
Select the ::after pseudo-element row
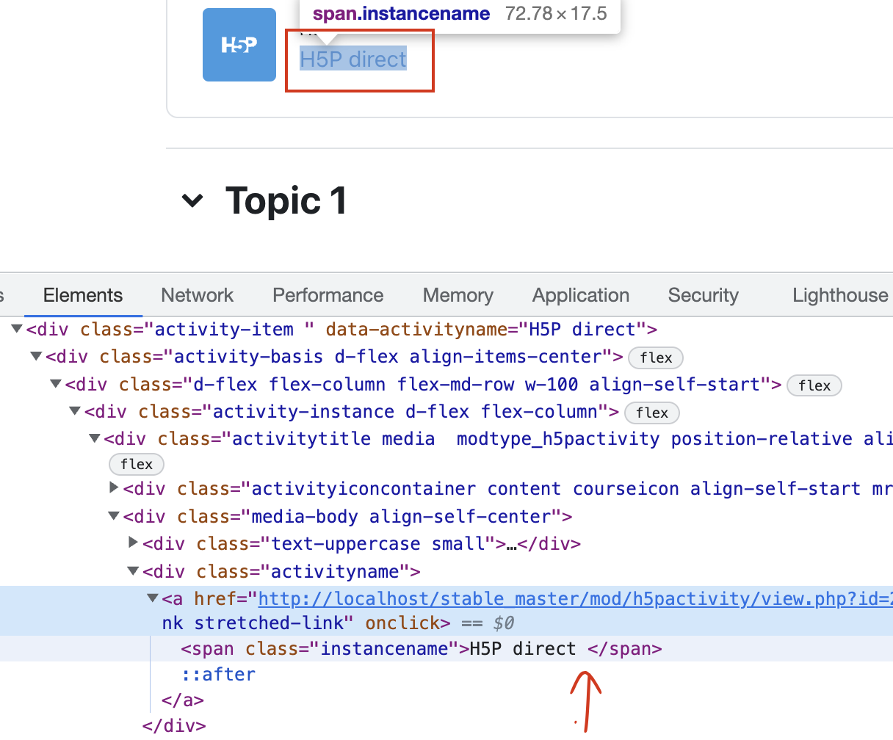point(218,675)
